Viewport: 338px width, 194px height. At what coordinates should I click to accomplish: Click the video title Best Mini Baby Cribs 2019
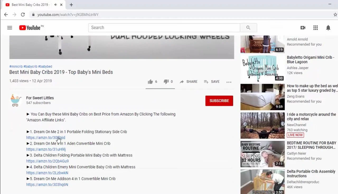pyautogui.click(x=61, y=72)
